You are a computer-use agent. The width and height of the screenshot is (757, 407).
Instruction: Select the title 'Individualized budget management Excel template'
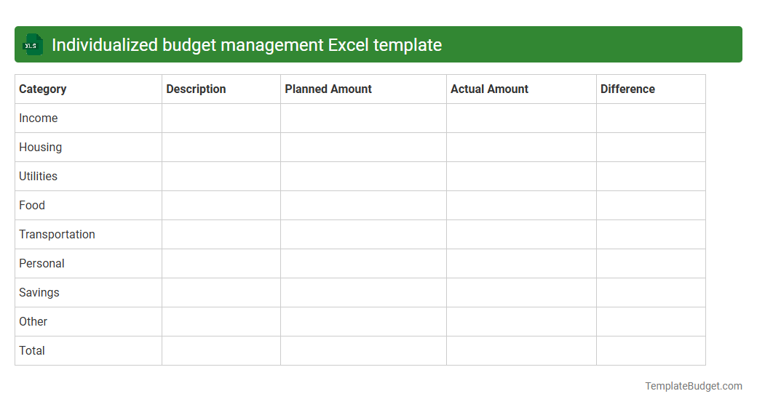[247, 45]
